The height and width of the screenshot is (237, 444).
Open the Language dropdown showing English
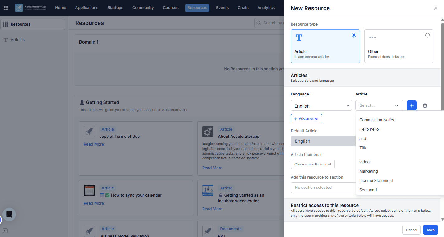coord(321,105)
